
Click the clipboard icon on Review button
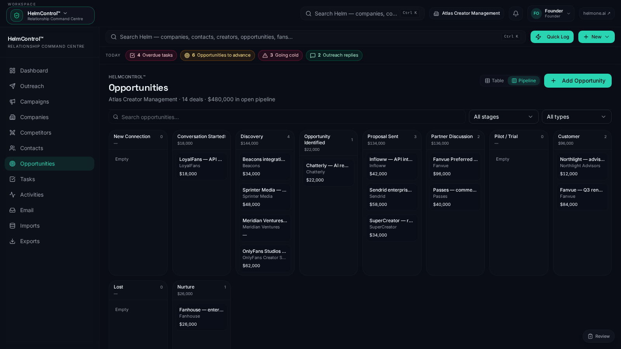coord(590,336)
